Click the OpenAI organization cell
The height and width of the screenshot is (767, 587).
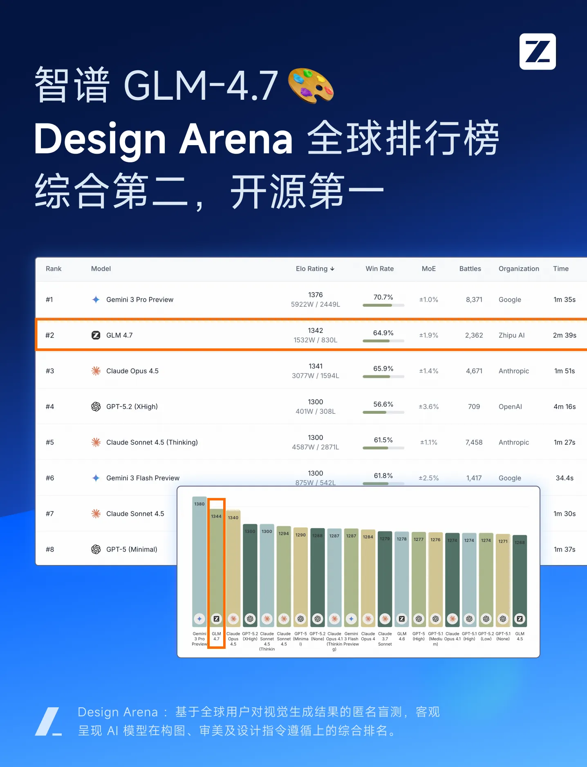(510, 406)
